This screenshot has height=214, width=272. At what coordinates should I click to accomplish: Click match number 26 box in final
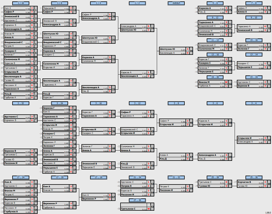pyautogui.click(x=191, y=51)
